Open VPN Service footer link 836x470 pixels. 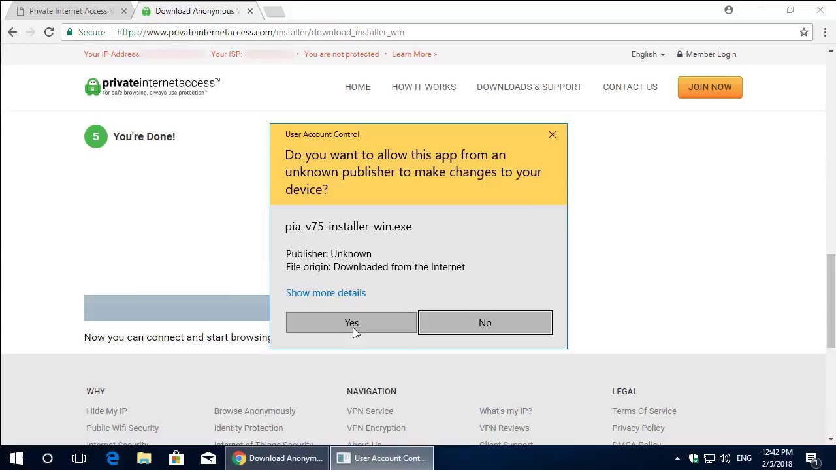[x=370, y=411]
